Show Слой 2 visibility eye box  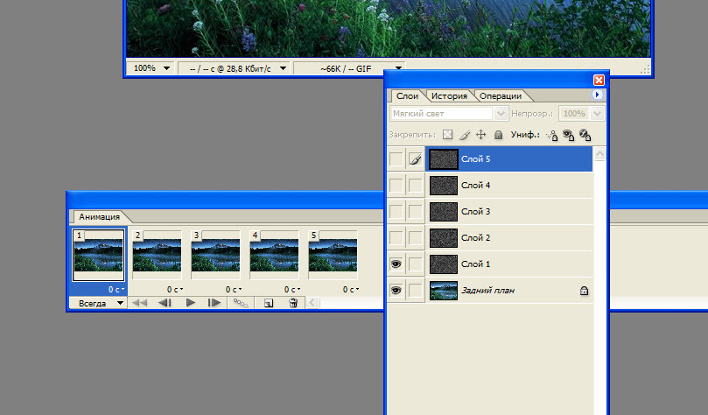pyautogui.click(x=396, y=237)
